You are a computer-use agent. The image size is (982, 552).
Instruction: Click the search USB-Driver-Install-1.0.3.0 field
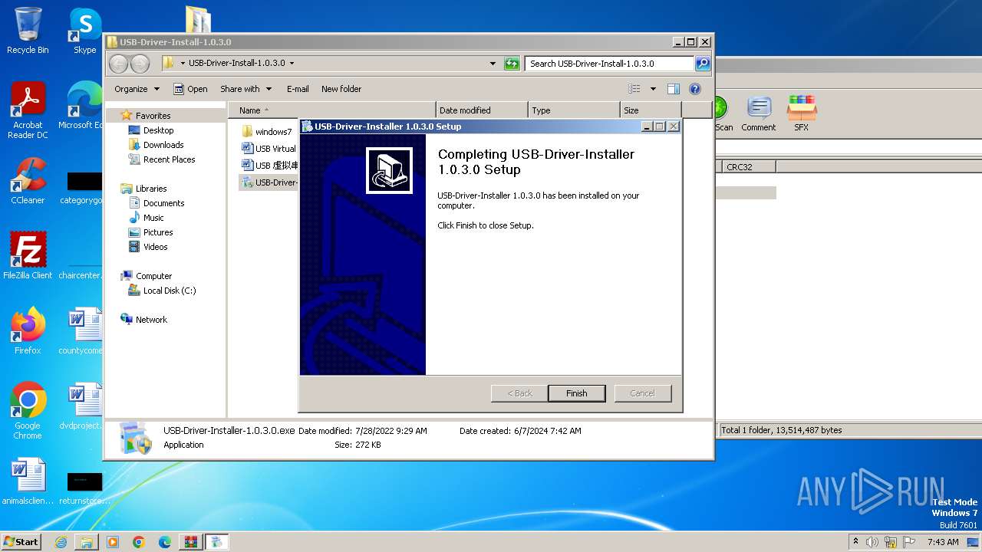pyautogui.click(x=610, y=64)
